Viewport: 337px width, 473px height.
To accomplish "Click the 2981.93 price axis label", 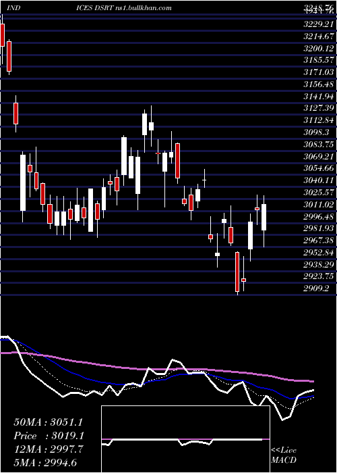I will tap(319, 228).
